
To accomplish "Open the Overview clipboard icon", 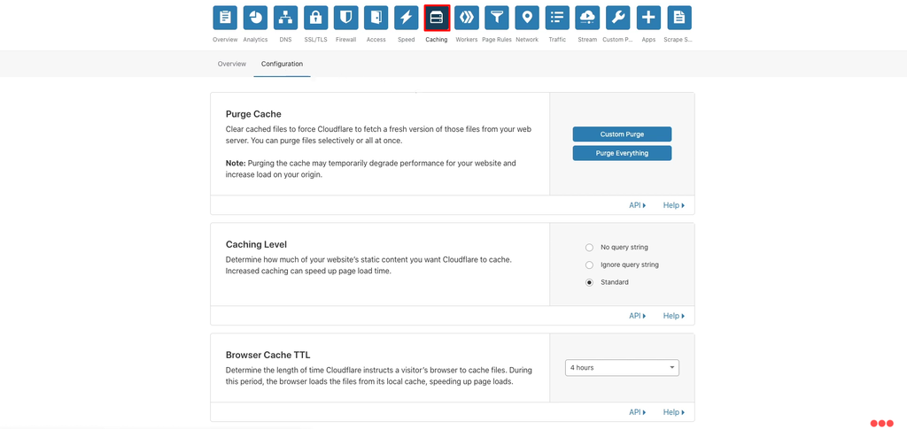I will tap(225, 18).
